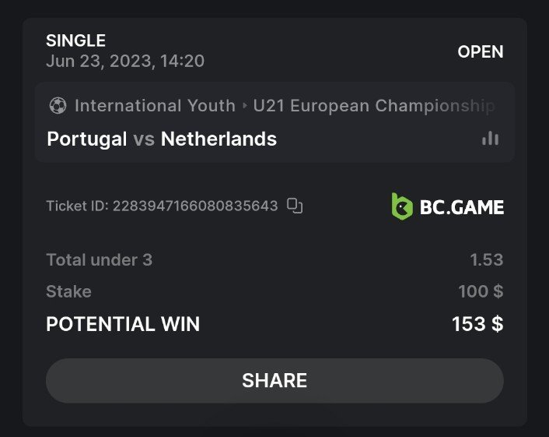Open the U21 European Championship link
The height and width of the screenshot is (437, 549).
(374, 105)
